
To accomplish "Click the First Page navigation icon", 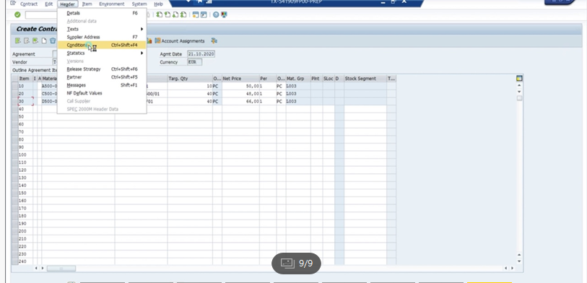I will [x=160, y=15].
